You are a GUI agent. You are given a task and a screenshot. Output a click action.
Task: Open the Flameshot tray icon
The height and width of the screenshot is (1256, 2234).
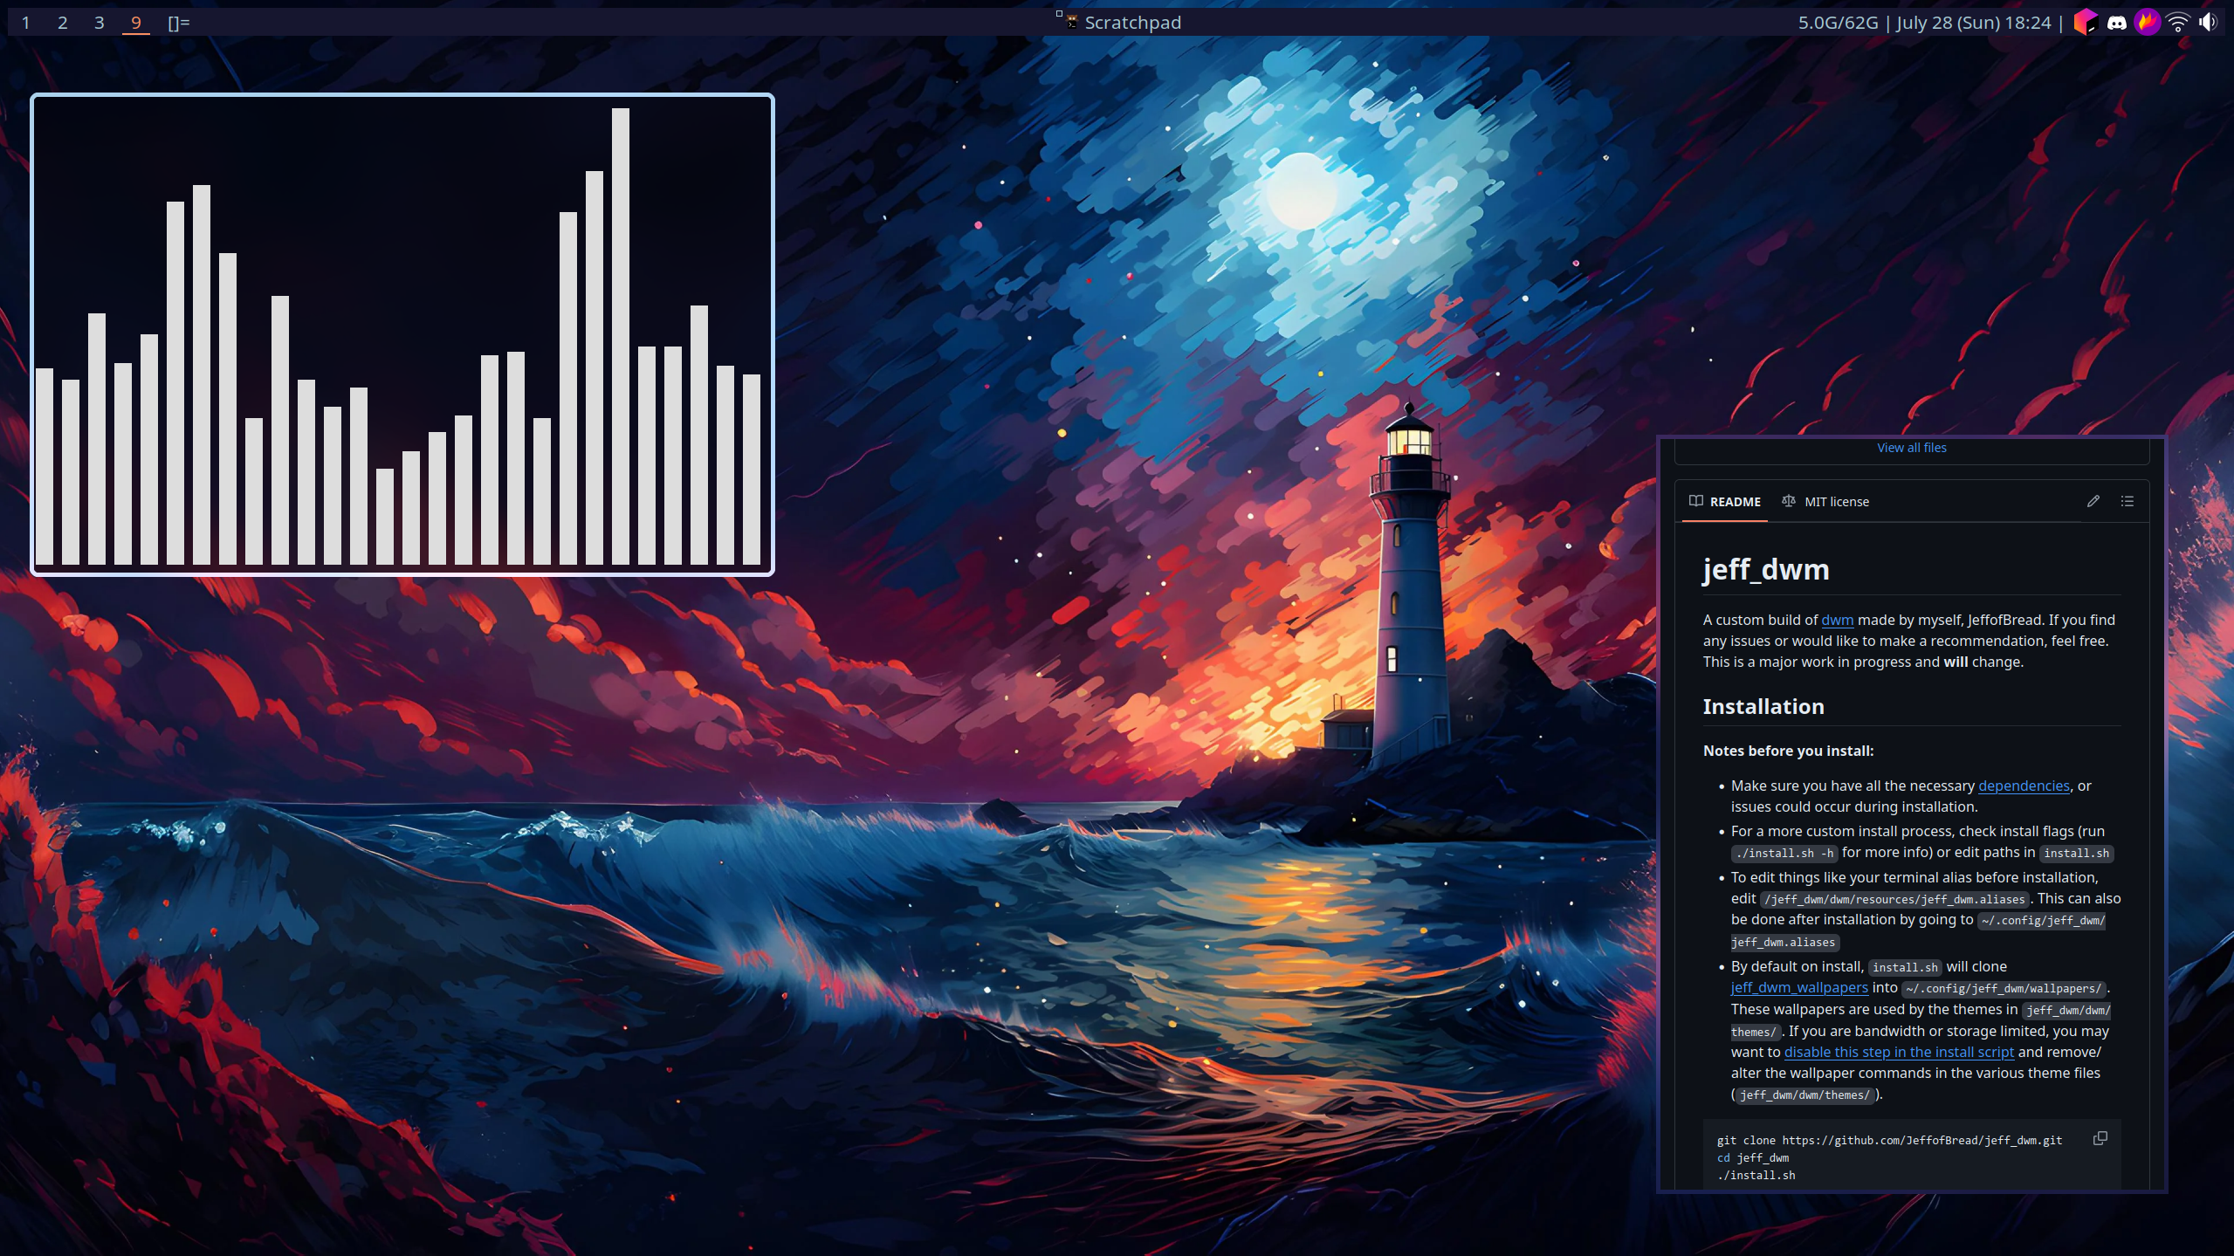tap(2147, 23)
